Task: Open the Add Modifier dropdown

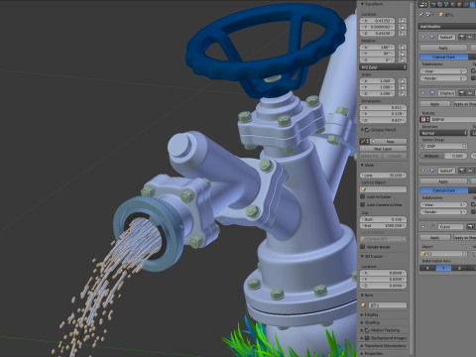Action: 447,27
